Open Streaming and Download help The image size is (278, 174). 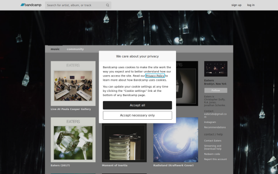[213, 148]
